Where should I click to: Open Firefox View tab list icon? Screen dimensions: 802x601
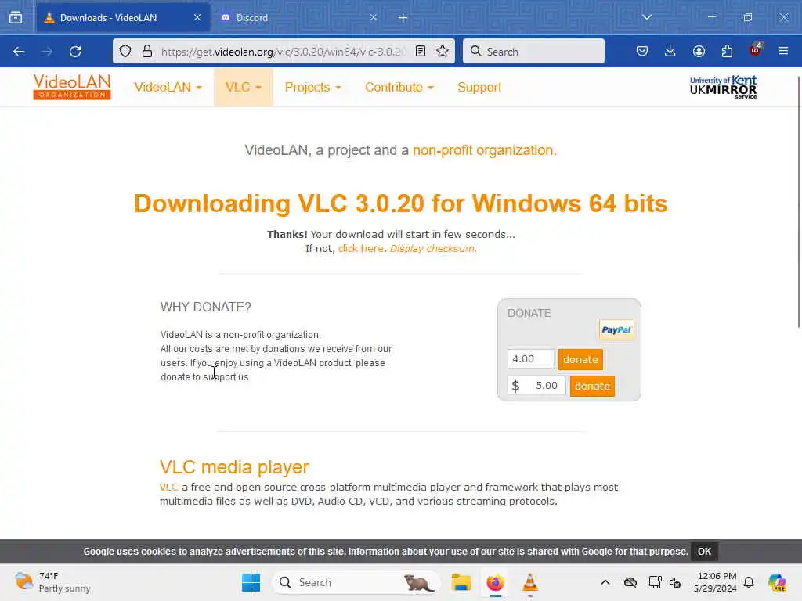(16, 18)
